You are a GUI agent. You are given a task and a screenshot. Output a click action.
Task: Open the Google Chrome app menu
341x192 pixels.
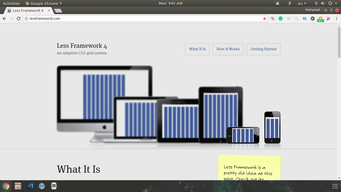[x=43, y=3]
